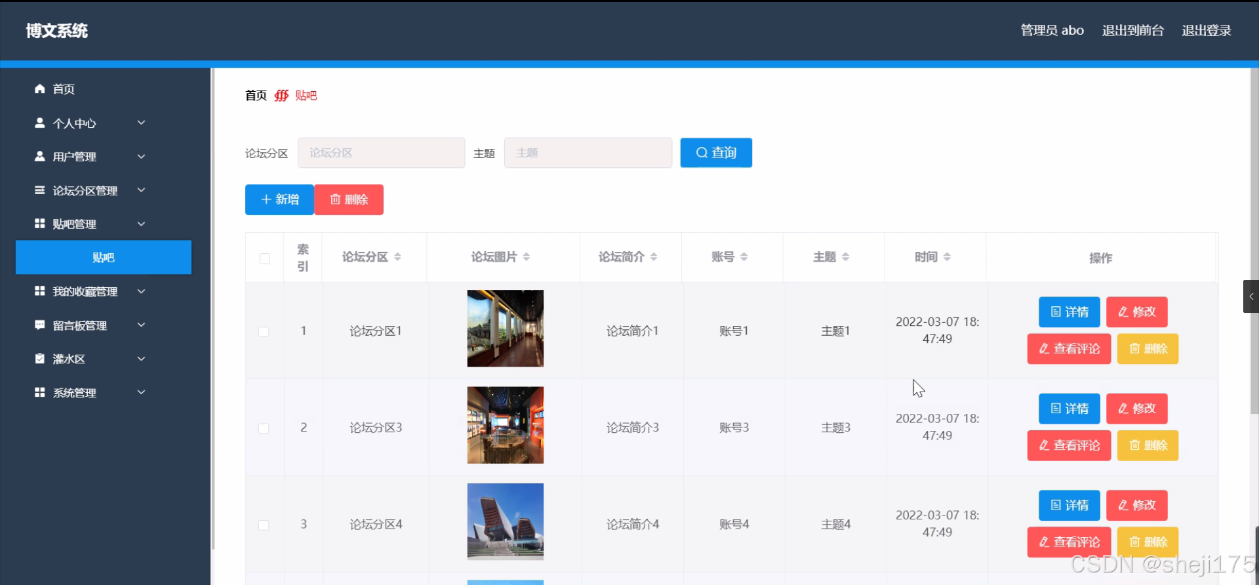The width and height of the screenshot is (1259, 585).
Task: Click 退出登录 in the header
Action: [1207, 31]
